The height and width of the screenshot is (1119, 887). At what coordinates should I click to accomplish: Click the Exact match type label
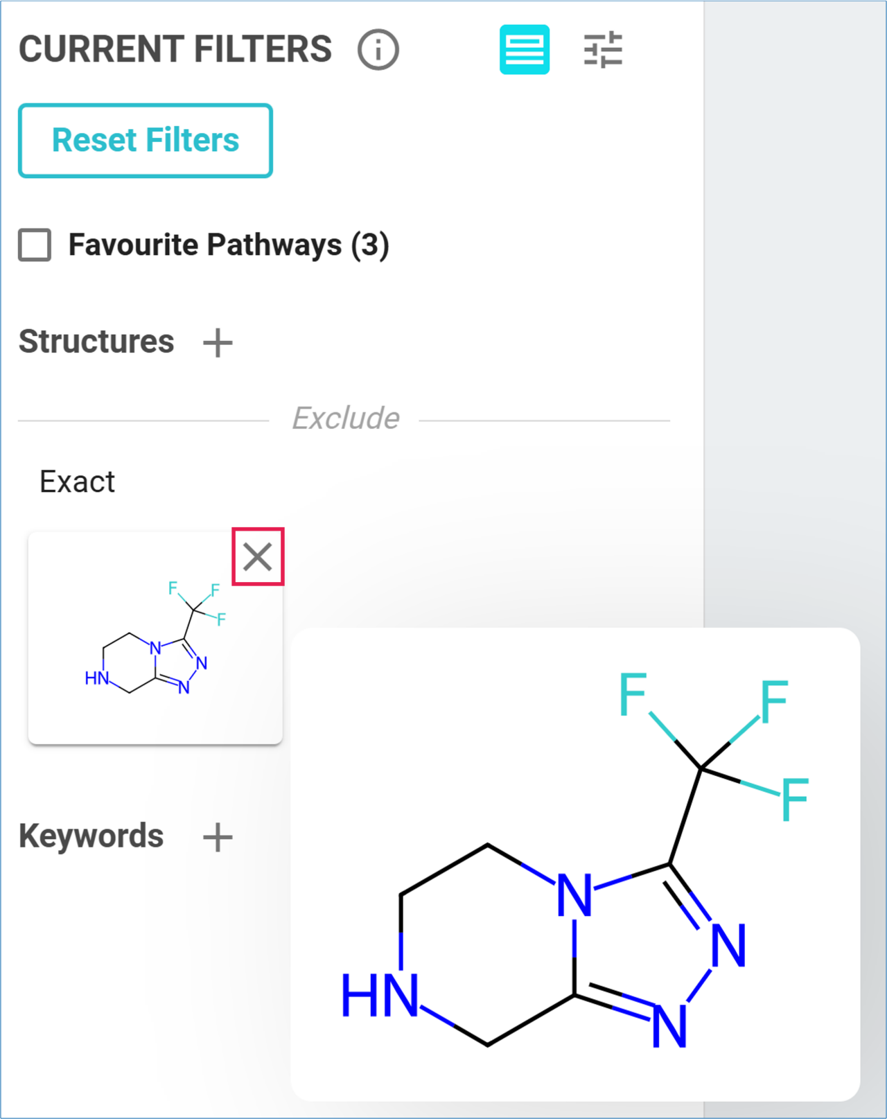(77, 482)
